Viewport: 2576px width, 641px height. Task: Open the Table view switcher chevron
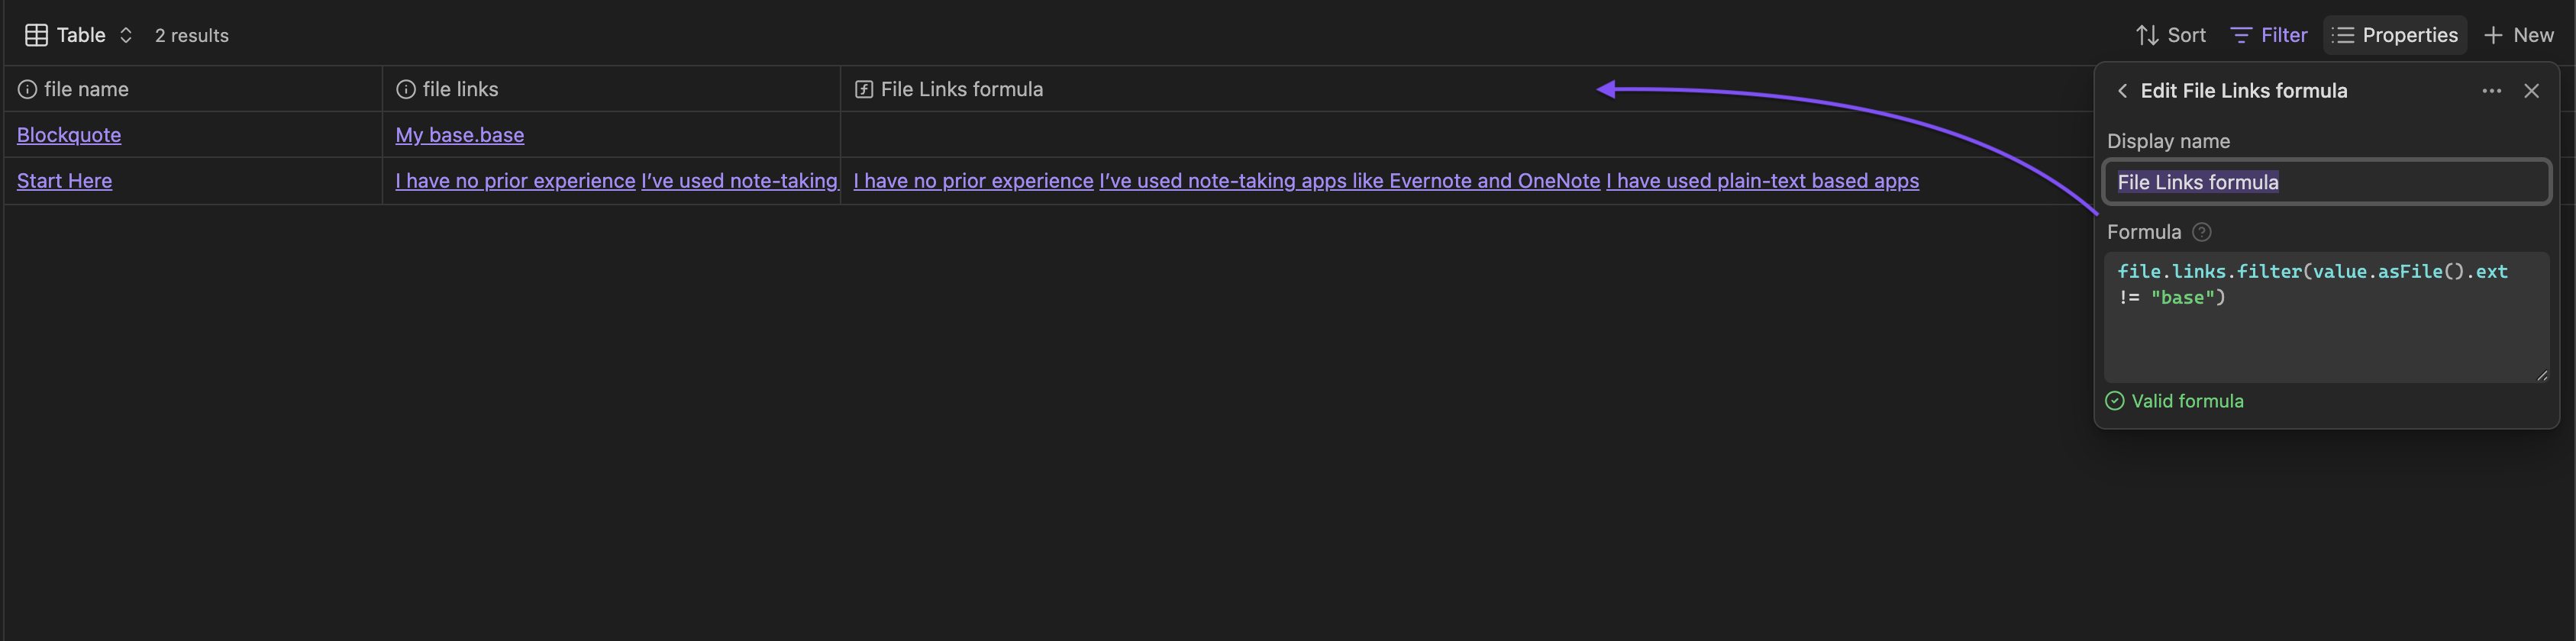(x=126, y=35)
